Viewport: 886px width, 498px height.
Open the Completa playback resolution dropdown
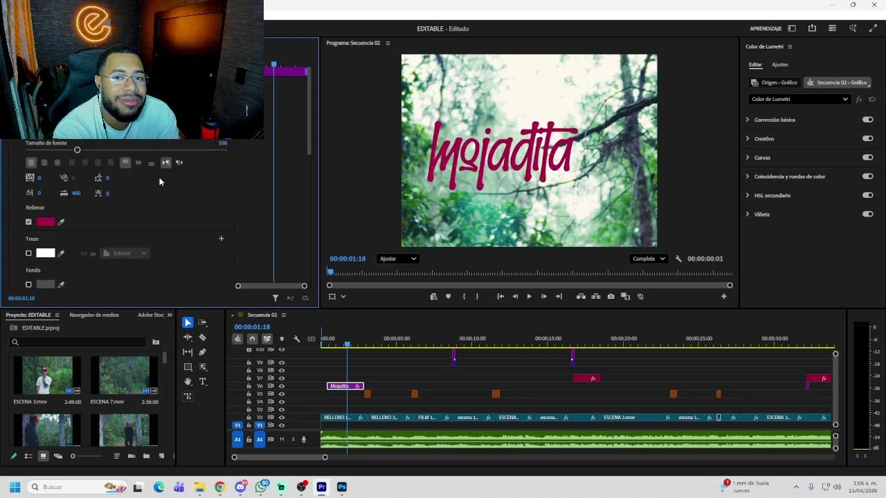click(x=649, y=259)
